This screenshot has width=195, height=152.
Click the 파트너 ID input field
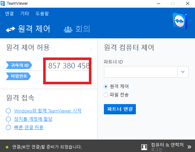point(141,72)
